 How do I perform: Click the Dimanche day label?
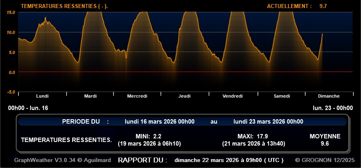[329, 96]
